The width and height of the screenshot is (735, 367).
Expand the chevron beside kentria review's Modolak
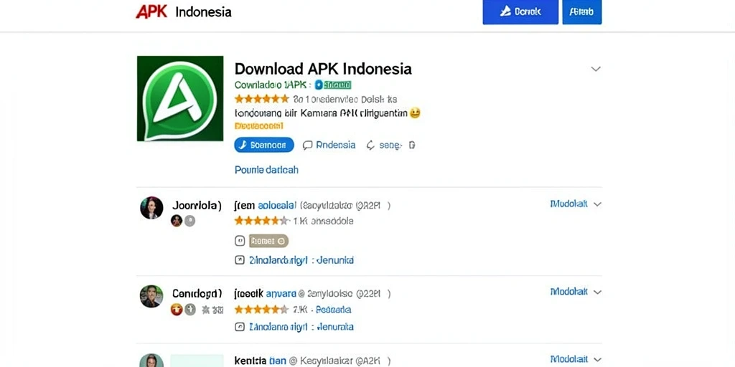click(x=597, y=360)
